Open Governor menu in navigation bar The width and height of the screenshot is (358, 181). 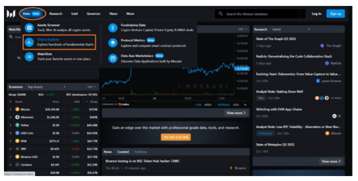[x=93, y=14]
